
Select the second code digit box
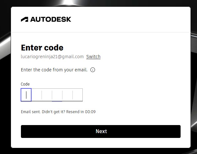[x=36, y=95]
